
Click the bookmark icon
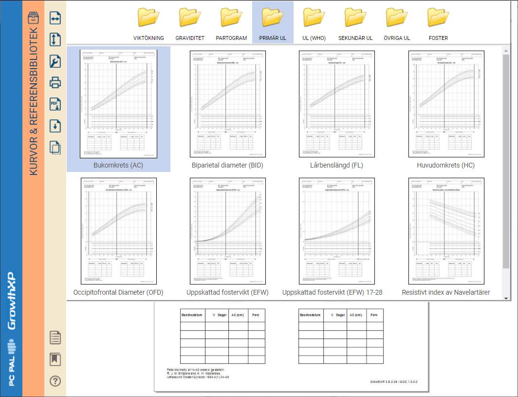coord(55,359)
